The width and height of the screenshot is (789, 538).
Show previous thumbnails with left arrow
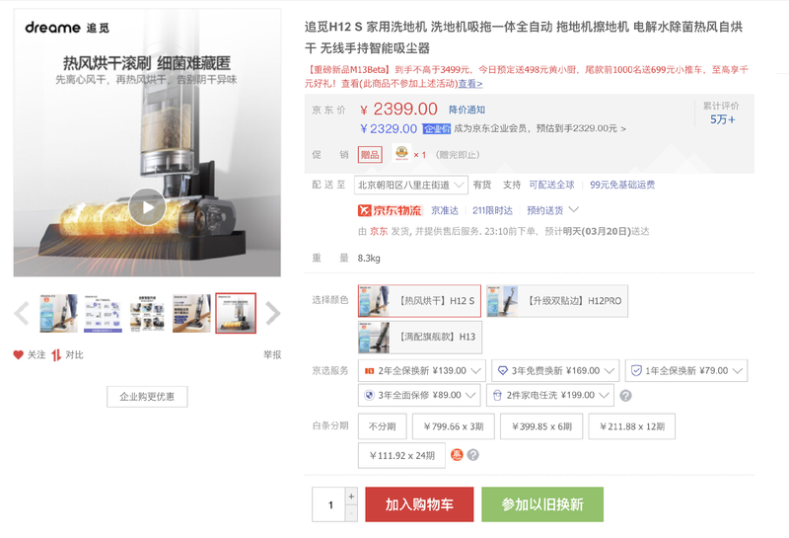22,313
